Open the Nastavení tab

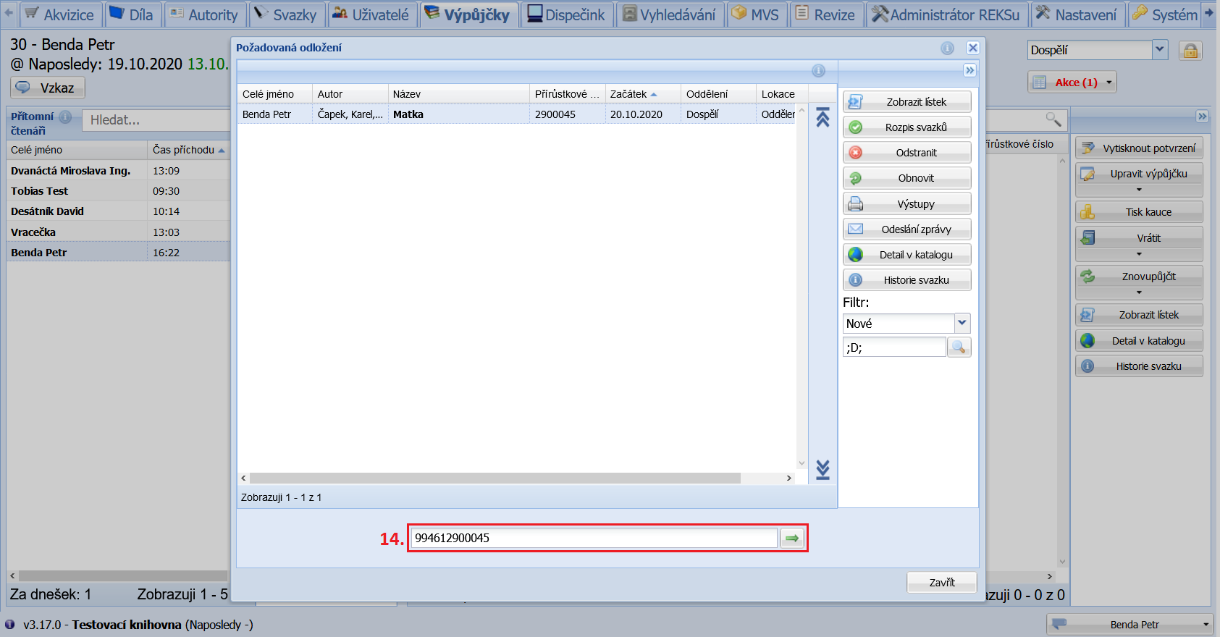coord(1077,14)
